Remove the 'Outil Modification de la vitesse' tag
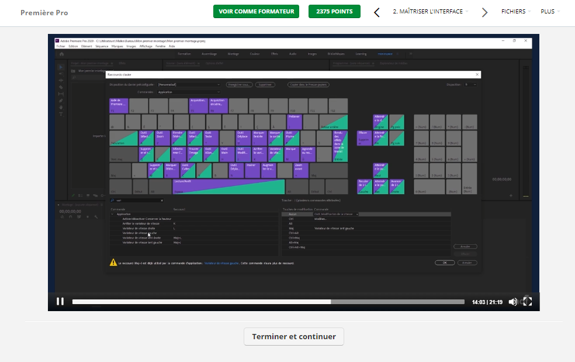The width and height of the screenshot is (575, 362). [x=357, y=214]
